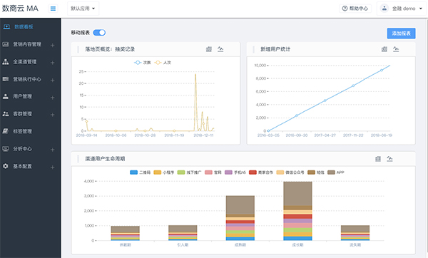Expand 全渠道管理 with its plus sign
This screenshot has height=258, width=428.
(x=52, y=63)
